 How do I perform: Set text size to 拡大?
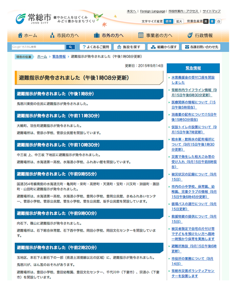pyautogui.click(x=179, y=21)
